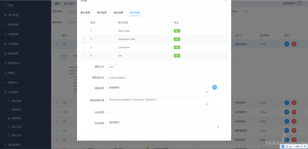Expand assertion row 3 username

click(85, 47)
